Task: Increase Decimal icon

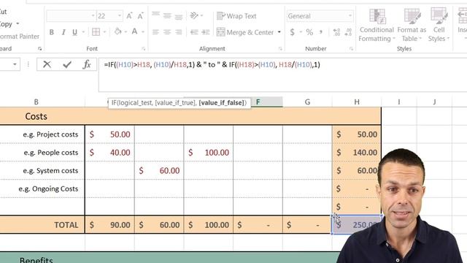Action: click(336, 32)
